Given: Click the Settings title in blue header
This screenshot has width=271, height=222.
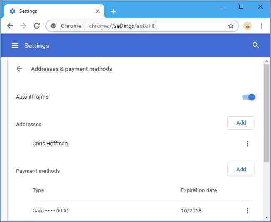Looking at the screenshot, I should (x=37, y=46).
